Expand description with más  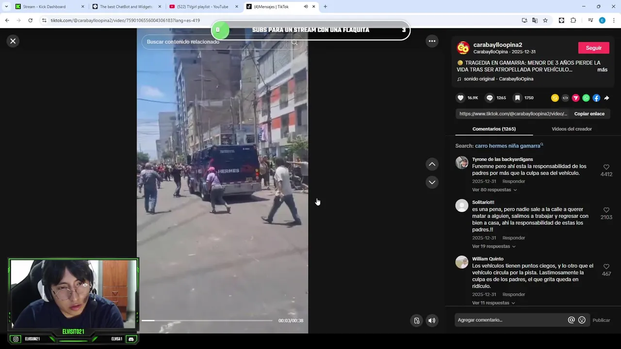tap(602, 70)
